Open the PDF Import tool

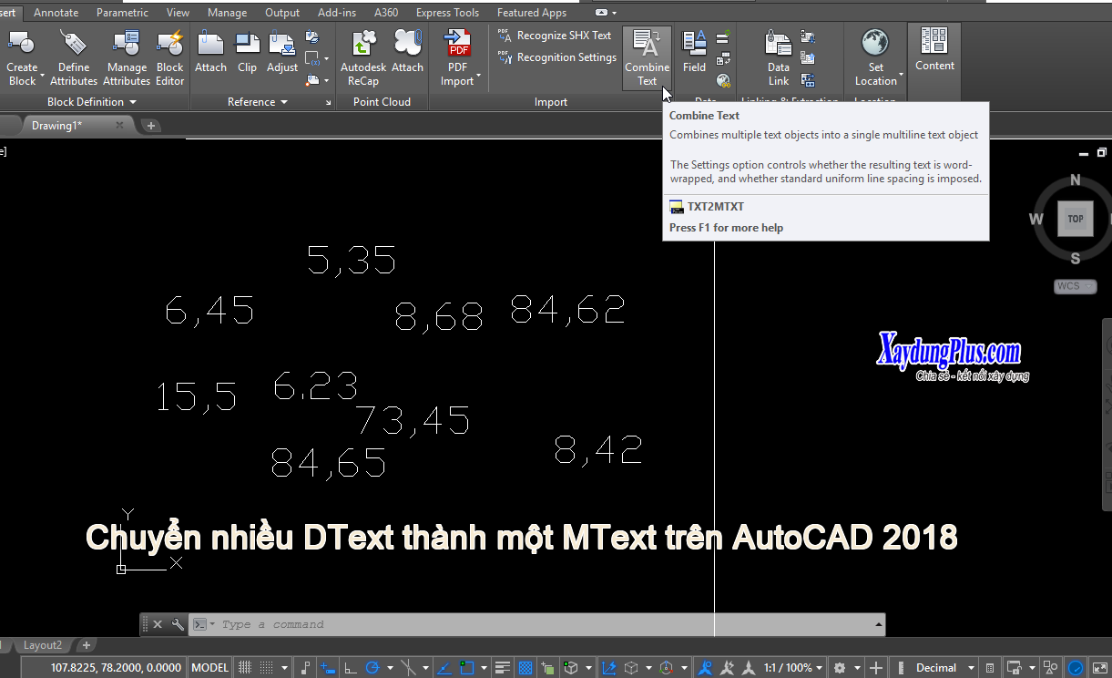[x=458, y=56]
